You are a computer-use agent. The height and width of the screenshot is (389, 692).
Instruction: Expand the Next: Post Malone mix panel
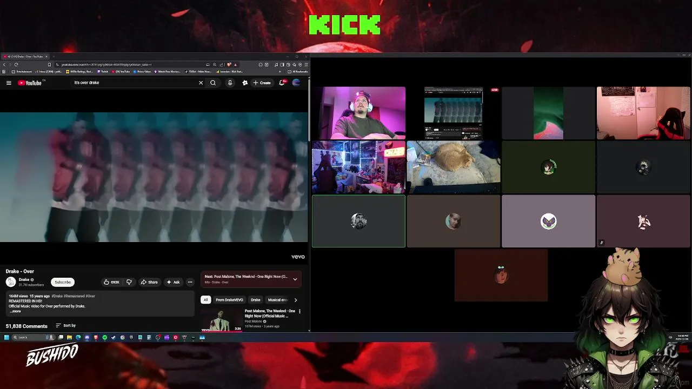coord(295,279)
